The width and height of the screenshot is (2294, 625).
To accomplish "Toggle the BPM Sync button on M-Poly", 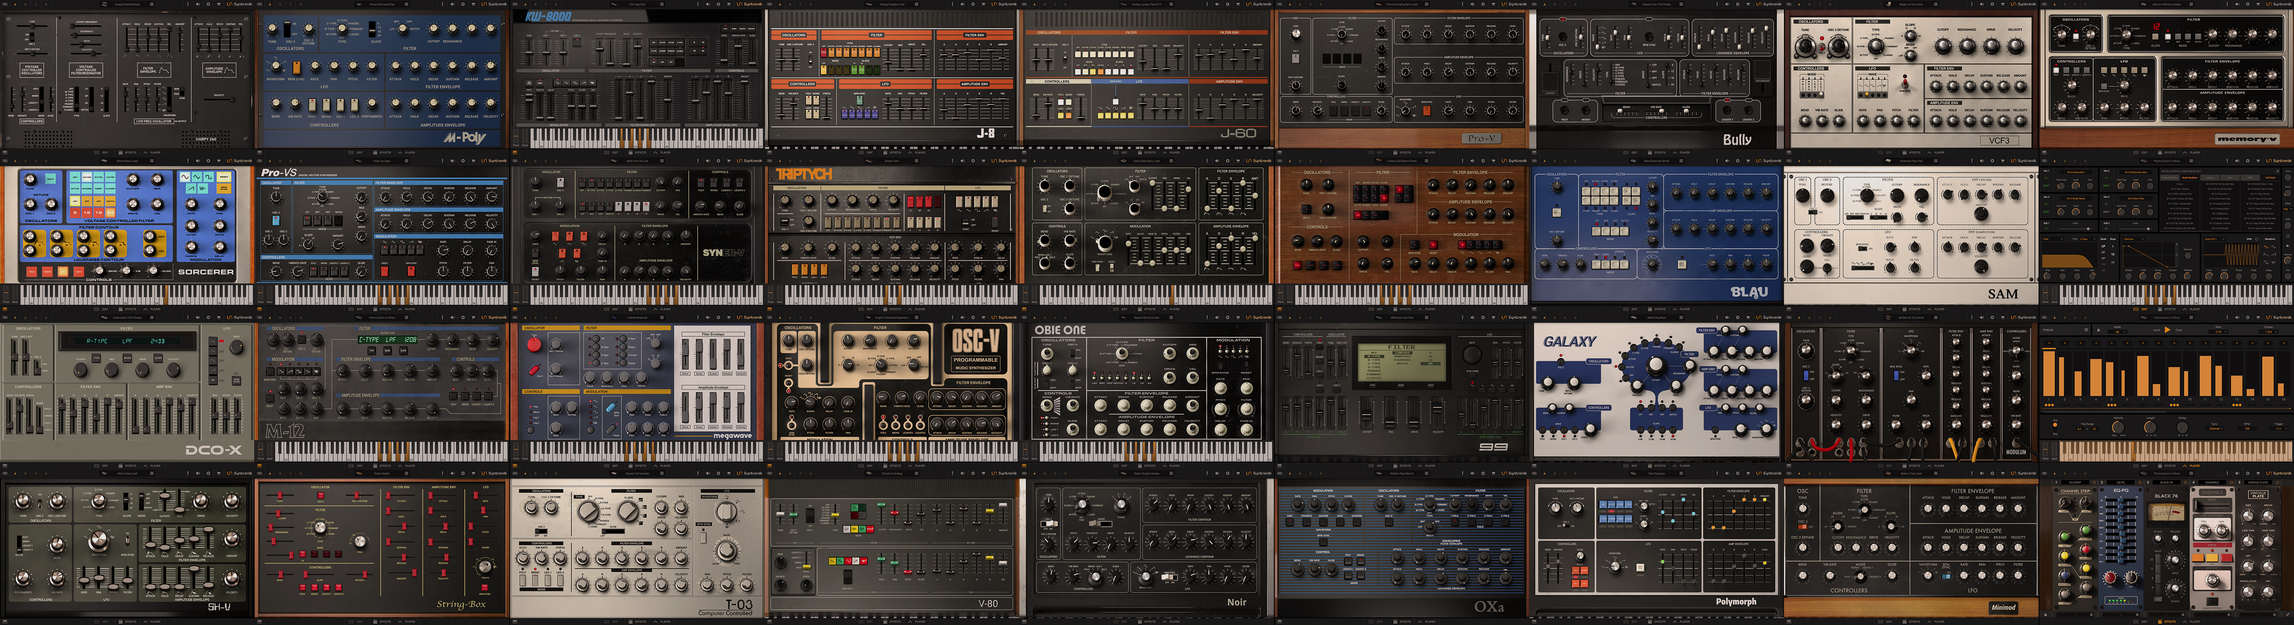I will [x=297, y=68].
